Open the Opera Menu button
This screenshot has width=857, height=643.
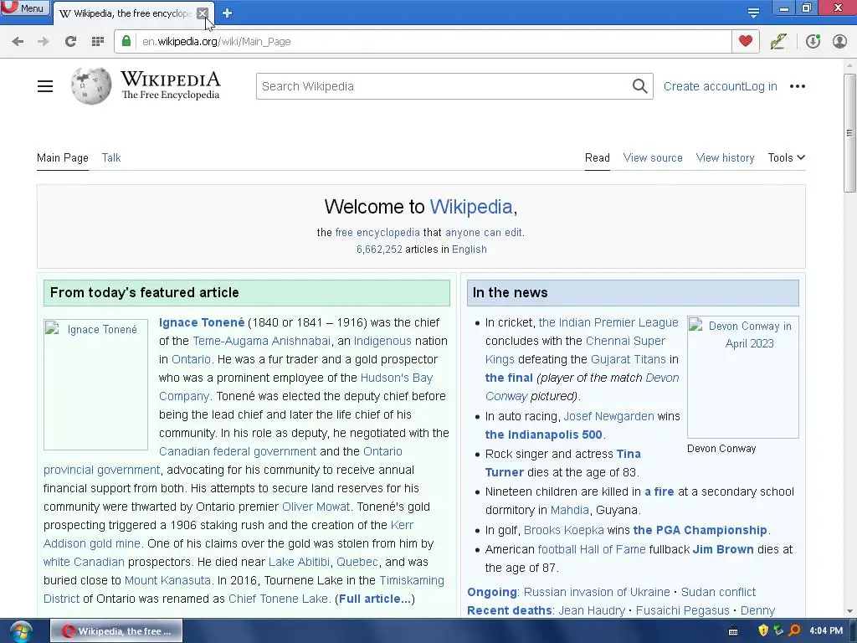(x=25, y=8)
